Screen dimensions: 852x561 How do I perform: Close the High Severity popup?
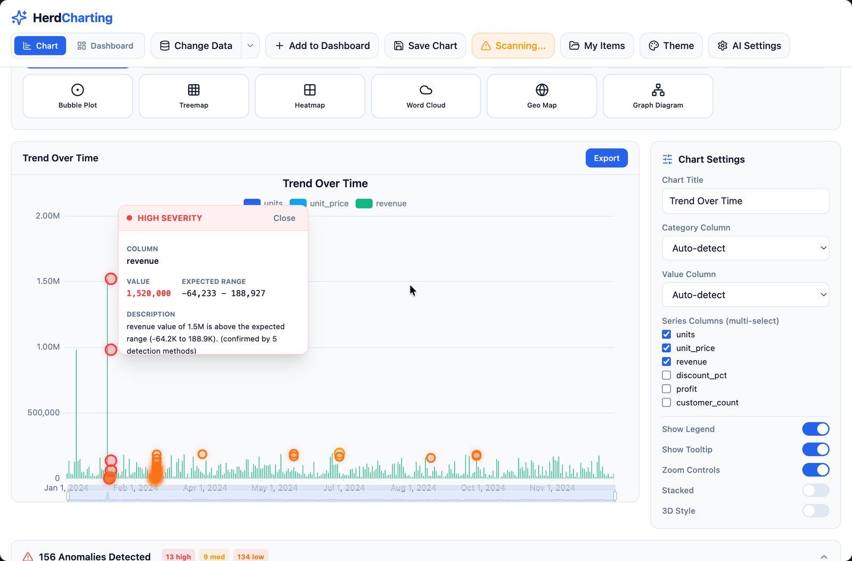284,218
